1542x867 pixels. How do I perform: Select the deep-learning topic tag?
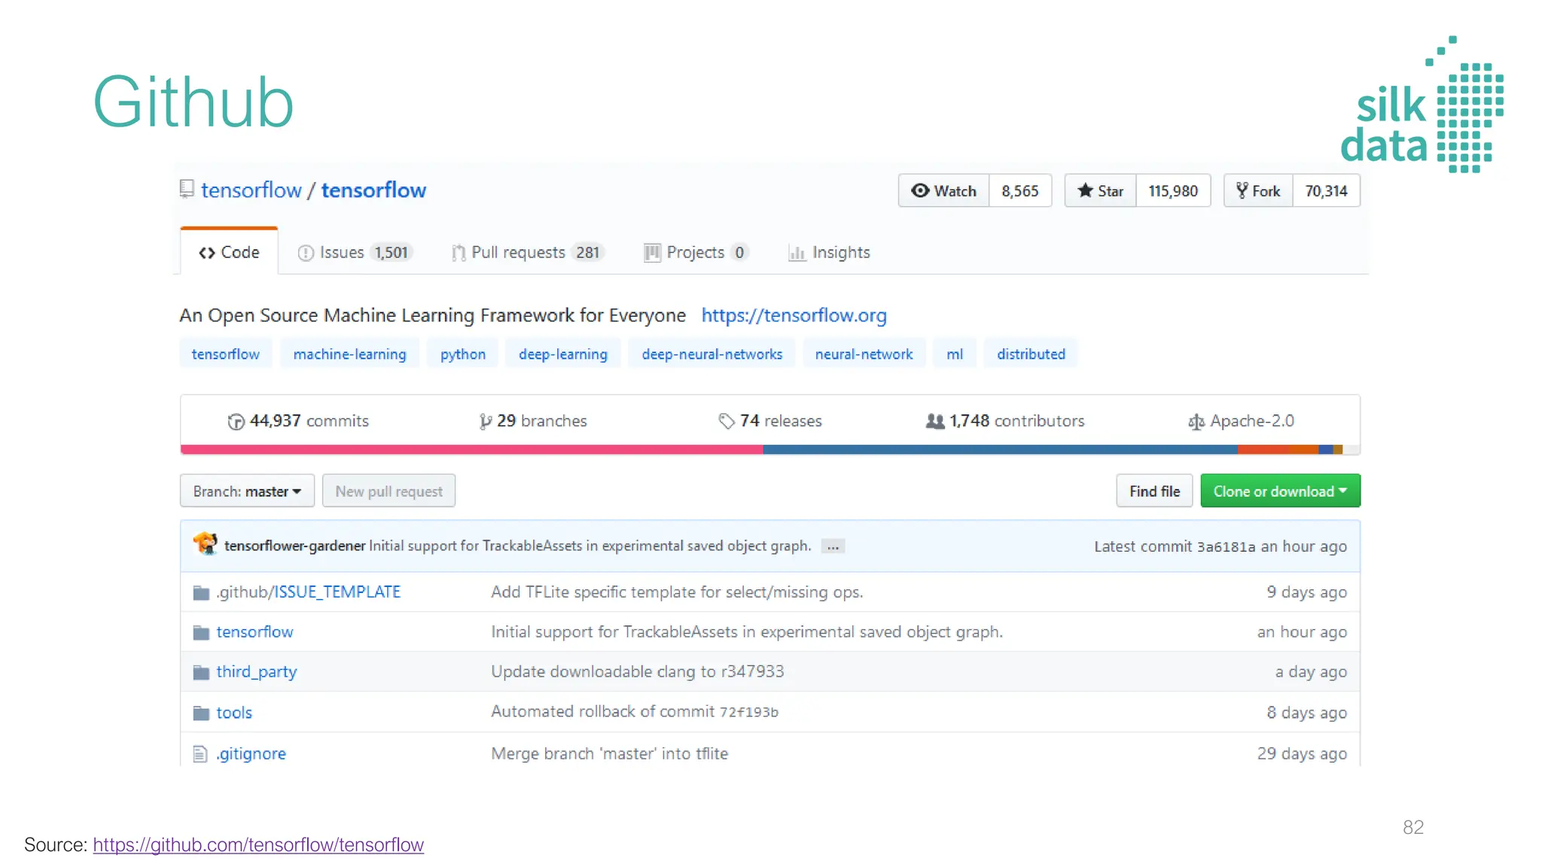click(x=563, y=354)
